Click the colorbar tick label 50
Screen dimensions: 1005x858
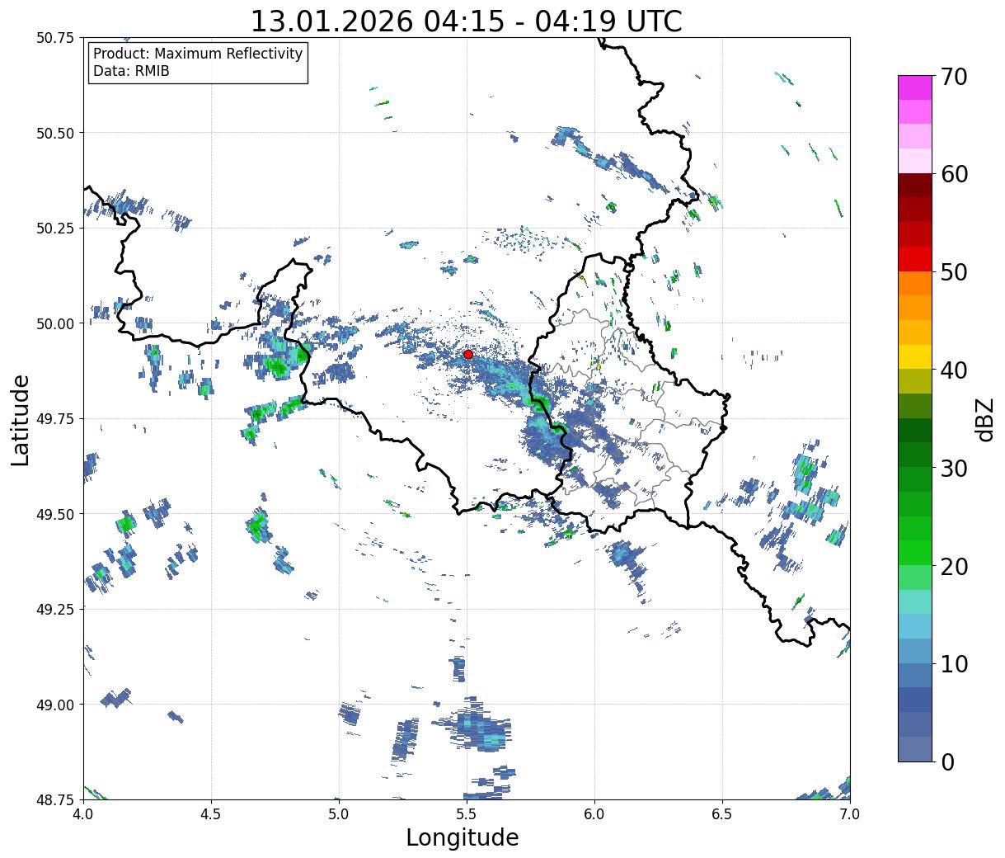pyautogui.click(x=955, y=271)
